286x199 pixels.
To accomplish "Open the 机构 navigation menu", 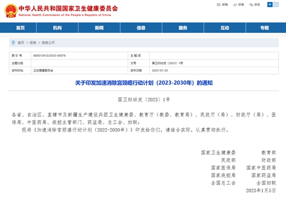I will [x=57, y=28].
